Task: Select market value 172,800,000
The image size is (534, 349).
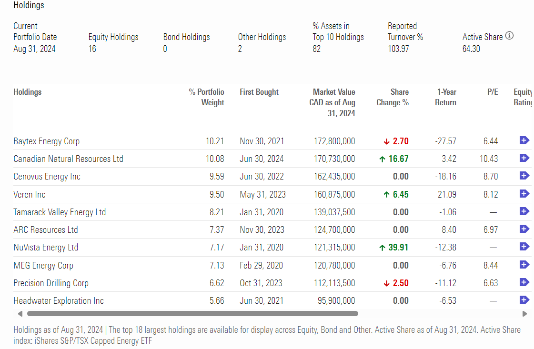Action: pyautogui.click(x=334, y=141)
